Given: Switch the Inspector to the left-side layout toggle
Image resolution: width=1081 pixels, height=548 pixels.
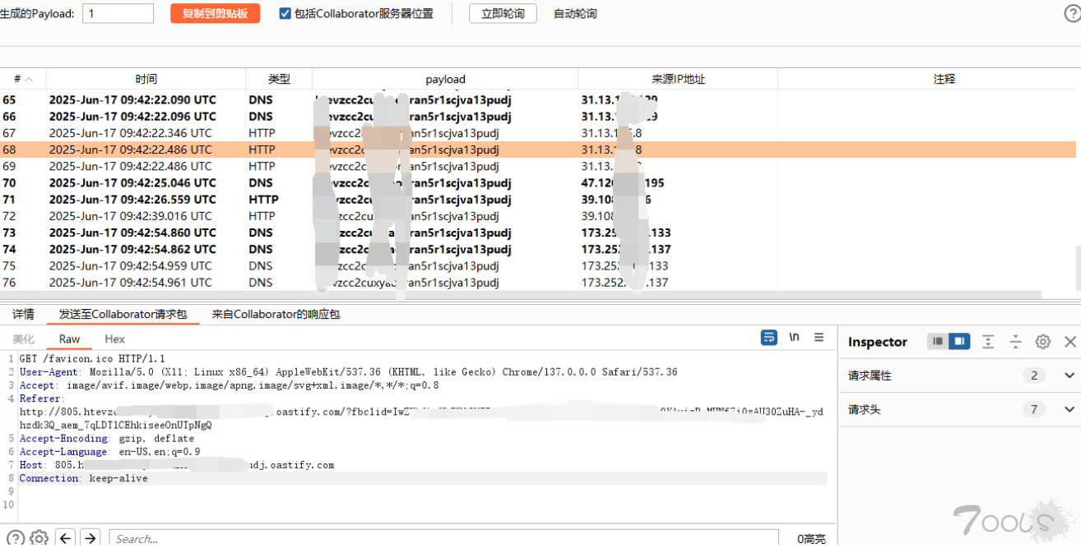Looking at the screenshot, I should click(938, 342).
